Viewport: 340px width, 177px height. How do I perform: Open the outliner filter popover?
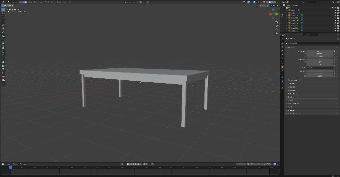click(334, 2)
